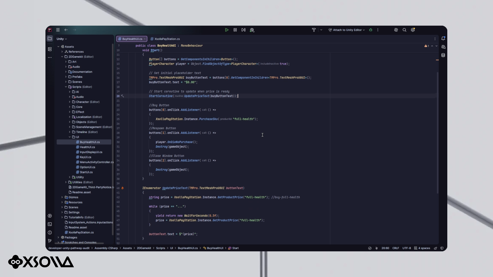Switch to XsollaPayStation.cs tab
This screenshot has width=493, height=277.
point(165,39)
